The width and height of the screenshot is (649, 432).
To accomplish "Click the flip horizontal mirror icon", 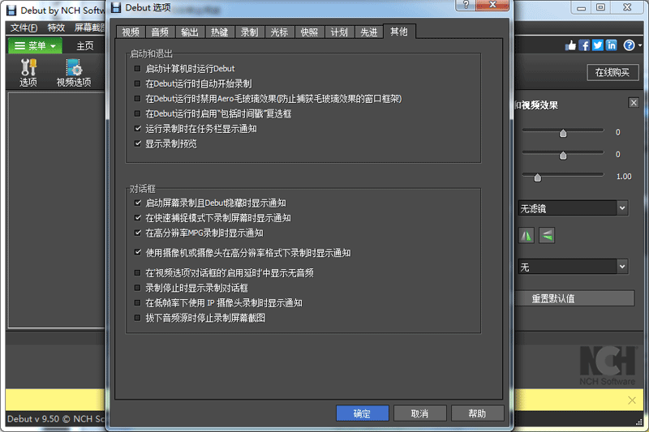I will click(526, 236).
